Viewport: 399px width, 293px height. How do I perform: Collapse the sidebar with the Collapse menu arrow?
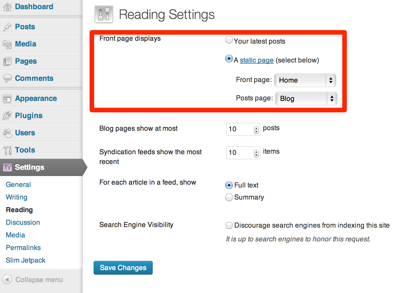[7, 280]
